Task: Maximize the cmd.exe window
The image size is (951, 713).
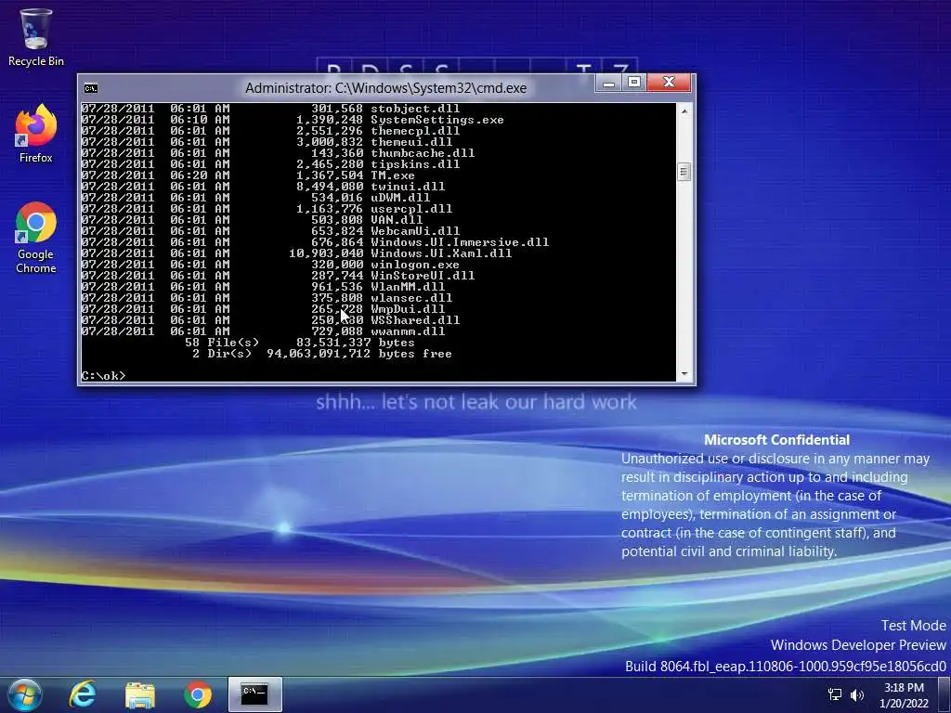Action: coord(634,83)
